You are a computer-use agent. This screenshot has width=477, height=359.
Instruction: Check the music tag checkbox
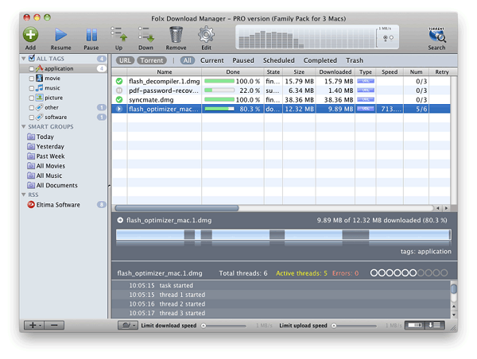[32, 88]
